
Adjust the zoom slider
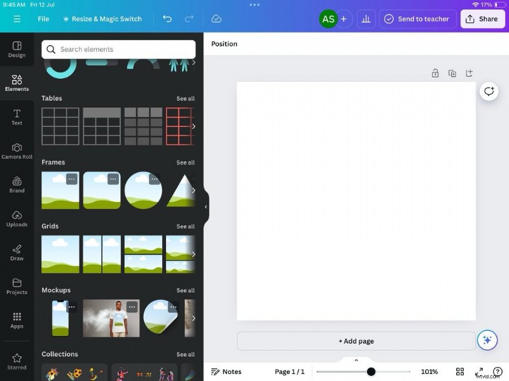[x=371, y=371]
